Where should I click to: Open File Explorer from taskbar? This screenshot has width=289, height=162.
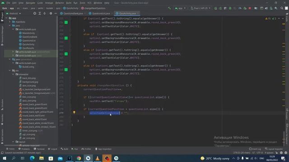pyautogui.click(x=42, y=158)
